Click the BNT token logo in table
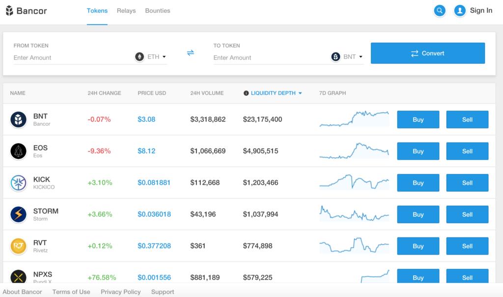Screen dimensions: 503x297 tap(18, 119)
